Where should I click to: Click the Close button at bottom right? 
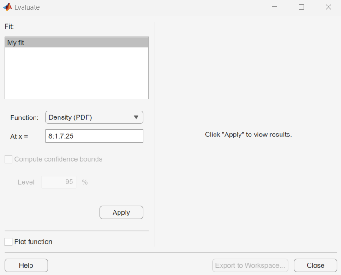point(315,265)
